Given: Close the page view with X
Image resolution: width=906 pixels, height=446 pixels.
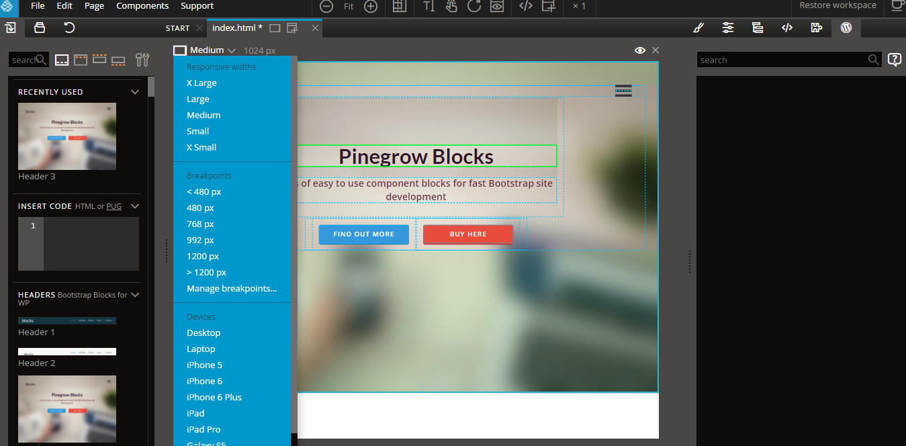Looking at the screenshot, I should (655, 50).
